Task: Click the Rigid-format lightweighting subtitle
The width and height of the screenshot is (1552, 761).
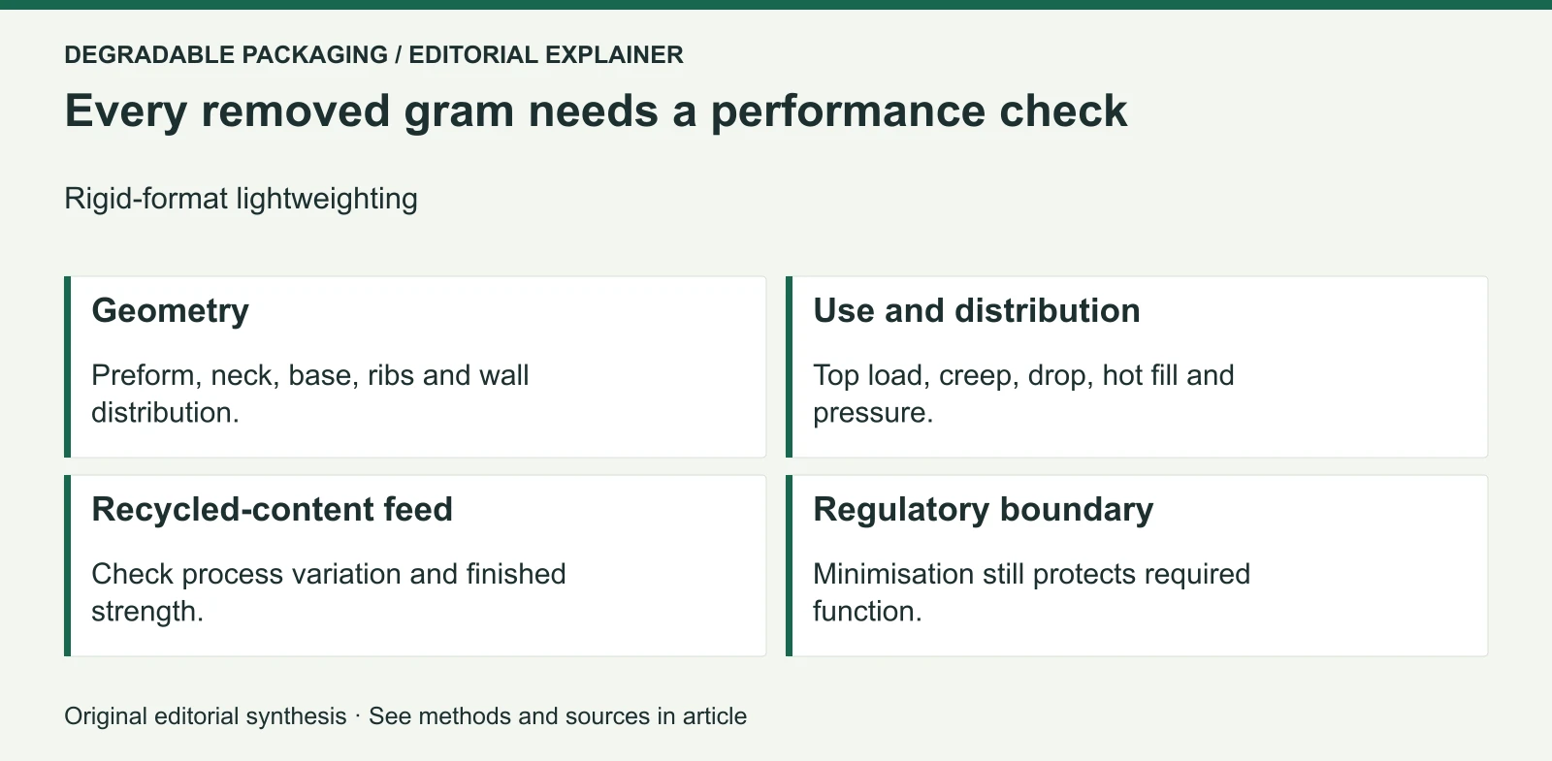Action: click(241, 199)
